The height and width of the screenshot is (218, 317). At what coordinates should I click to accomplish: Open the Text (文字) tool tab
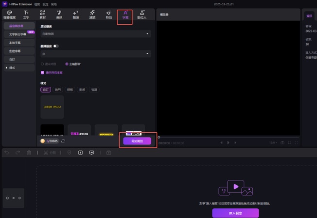(26, 15)
